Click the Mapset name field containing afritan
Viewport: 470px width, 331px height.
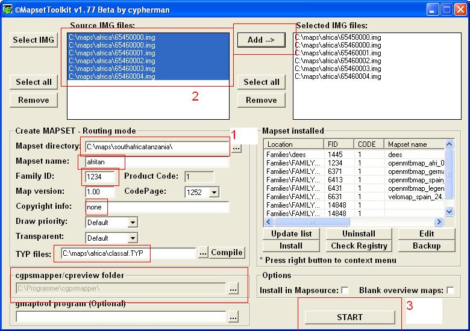point(157,162)
